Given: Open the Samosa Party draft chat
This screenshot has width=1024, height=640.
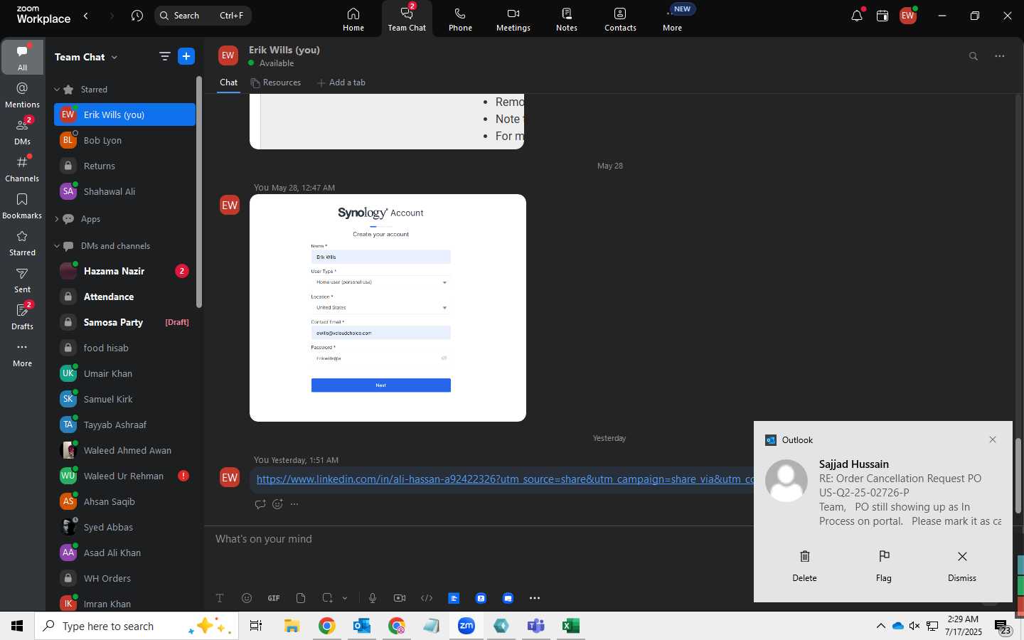Looking at the screenshot, I should [124, 322].
